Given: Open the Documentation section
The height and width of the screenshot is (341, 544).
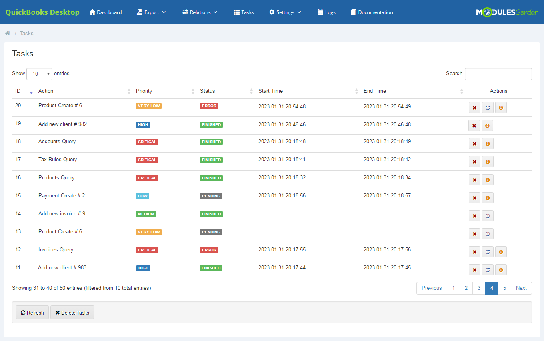Looking at the screenshot, I should coord(372,12).
